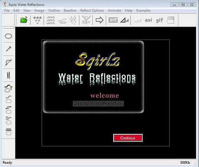The width and height of the screenshot is (199, 167).
Task: Close the Sqirlz Water Reflections window
Action: tap(192, 5)
